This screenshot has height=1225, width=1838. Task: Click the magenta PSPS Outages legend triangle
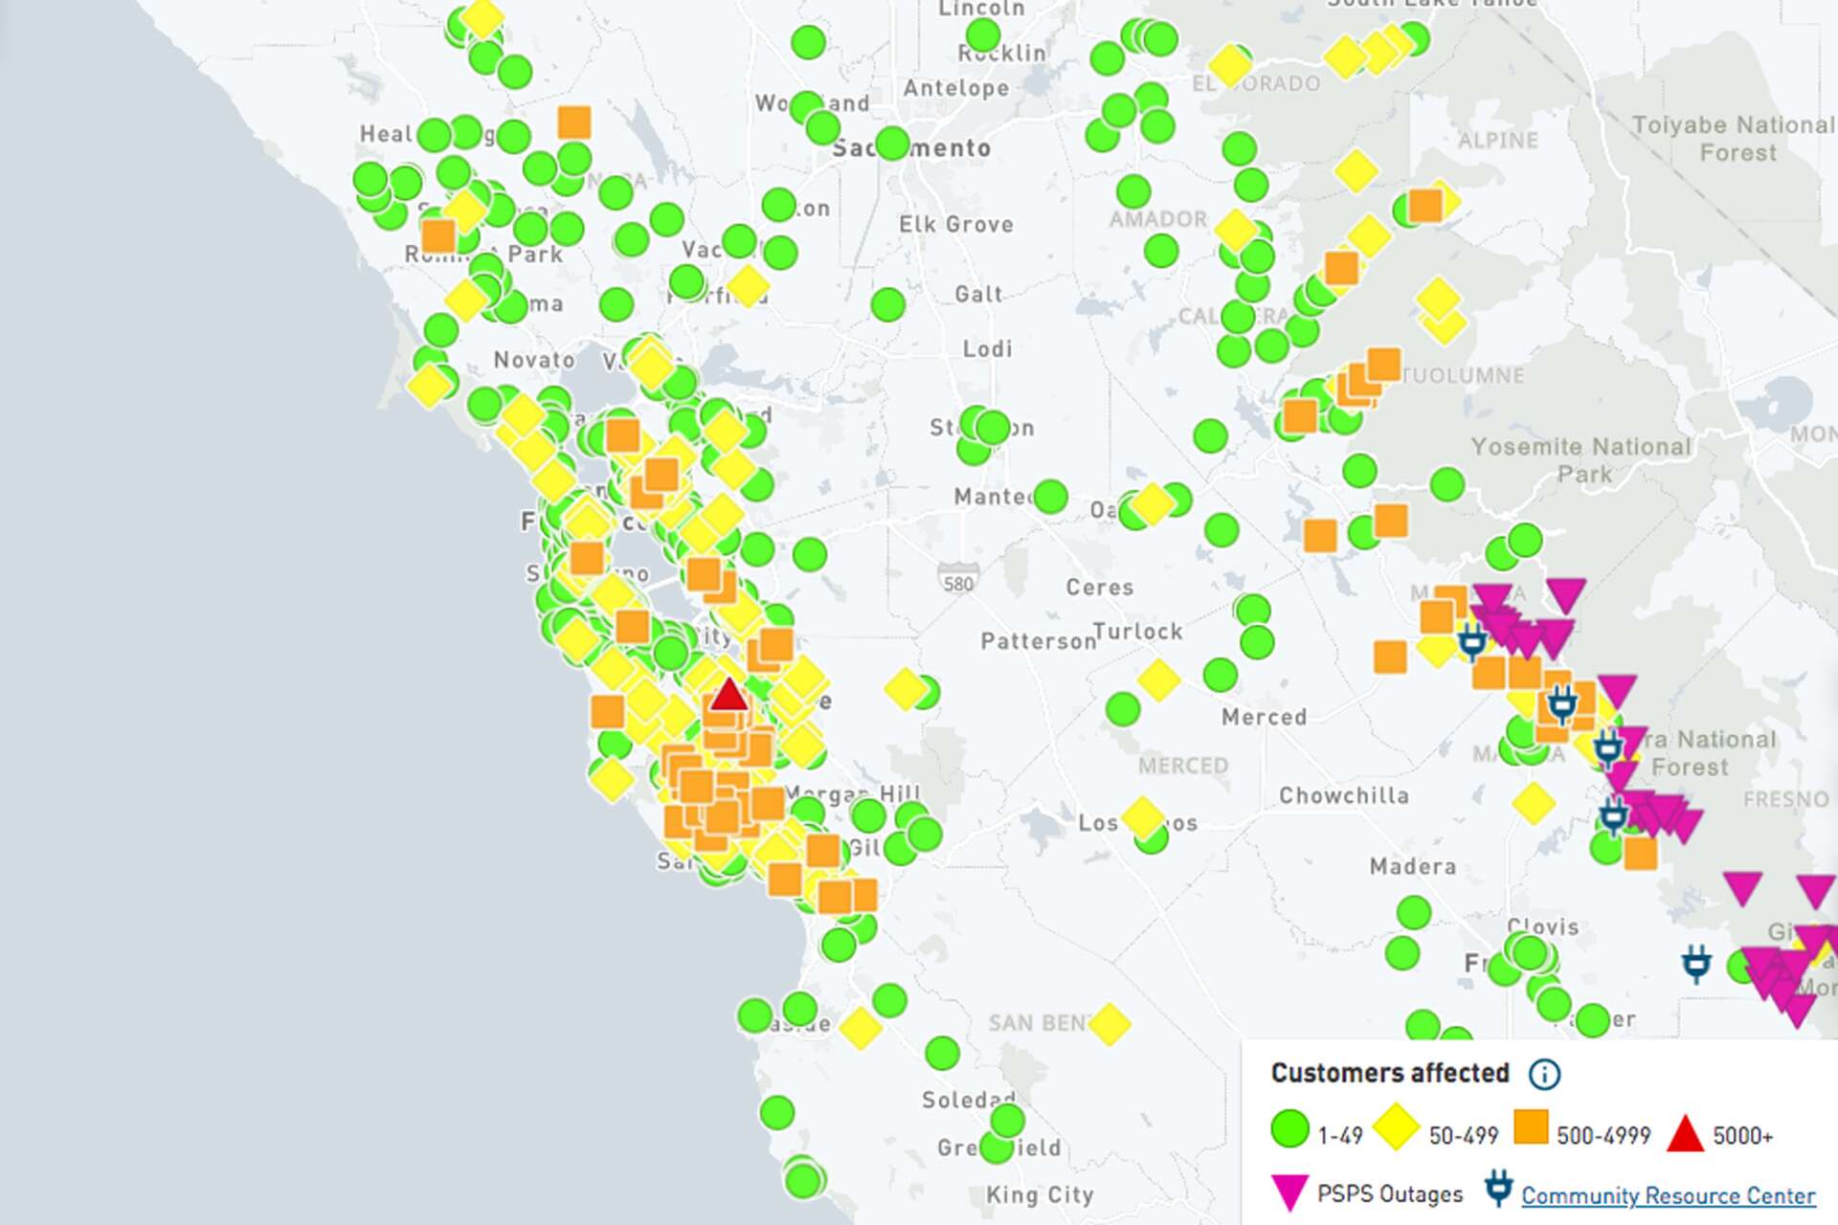[1289, 1192]
